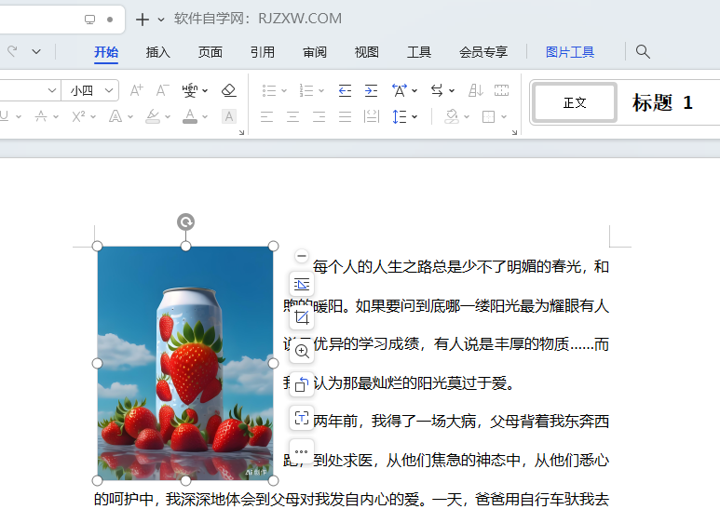Click the sort A-Z icon
The height and width of the screenshot is (523, 720).
tap(475, 90)
